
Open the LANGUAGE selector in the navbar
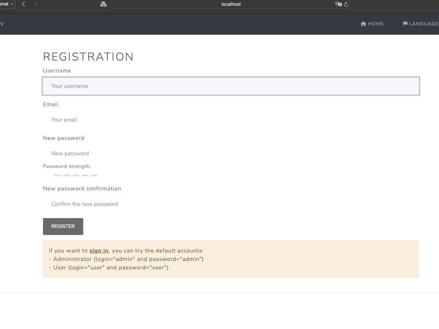[x=422, y=24]
